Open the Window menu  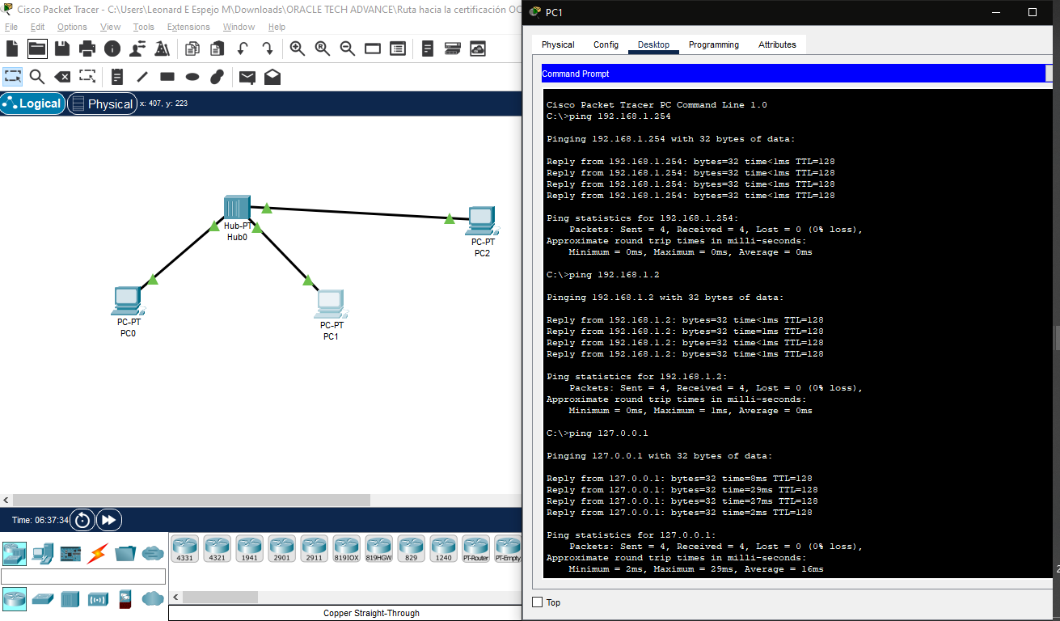coord(239,27)
